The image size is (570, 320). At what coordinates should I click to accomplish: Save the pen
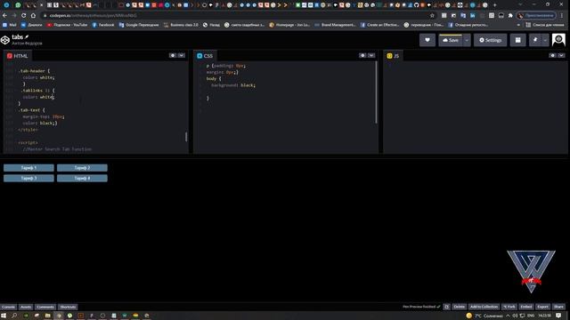click(451, 40)
